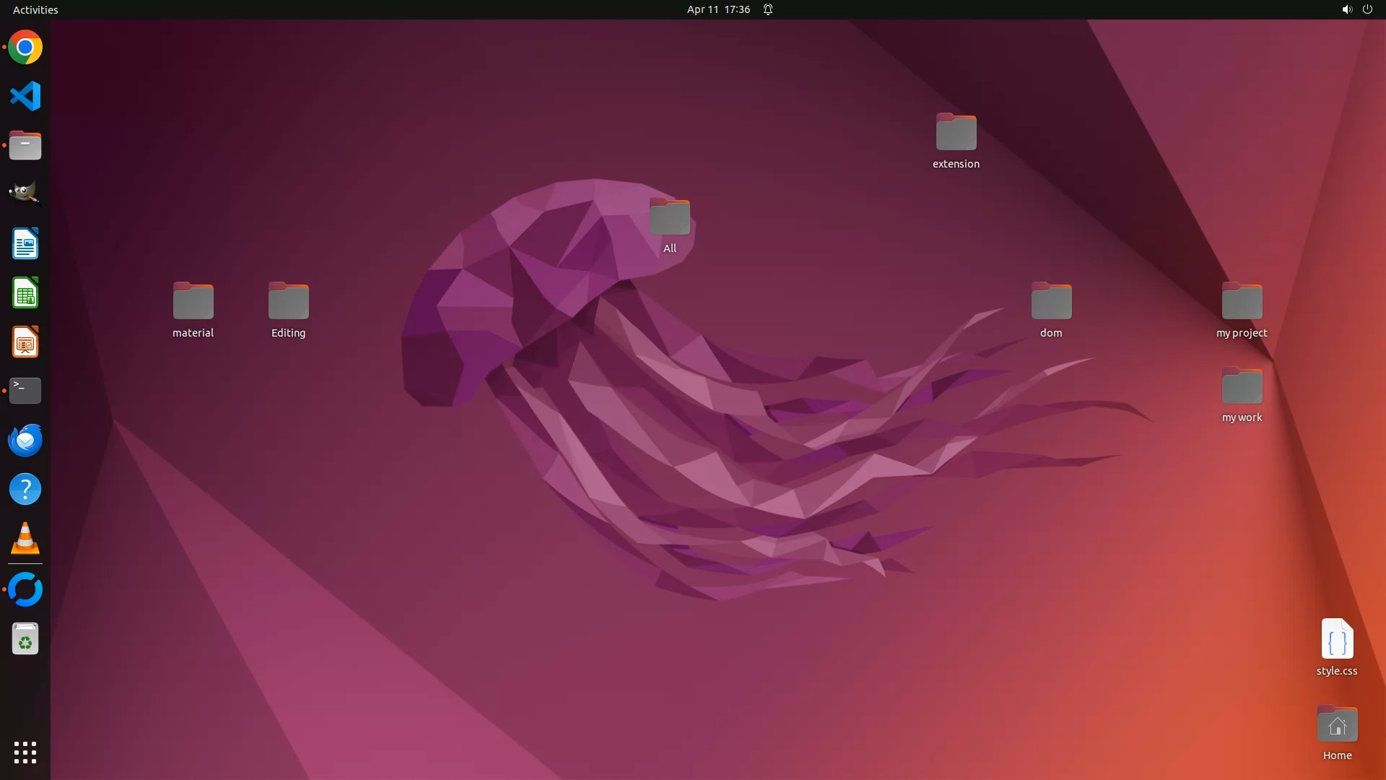Screen dimensions: 1386x780
Task: Open the Files manager dock icon
Action: coord(25,146)
